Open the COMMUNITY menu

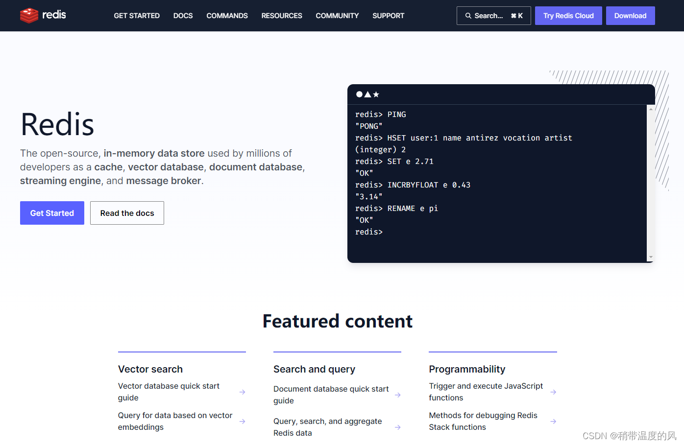click(x=337, y=16)
